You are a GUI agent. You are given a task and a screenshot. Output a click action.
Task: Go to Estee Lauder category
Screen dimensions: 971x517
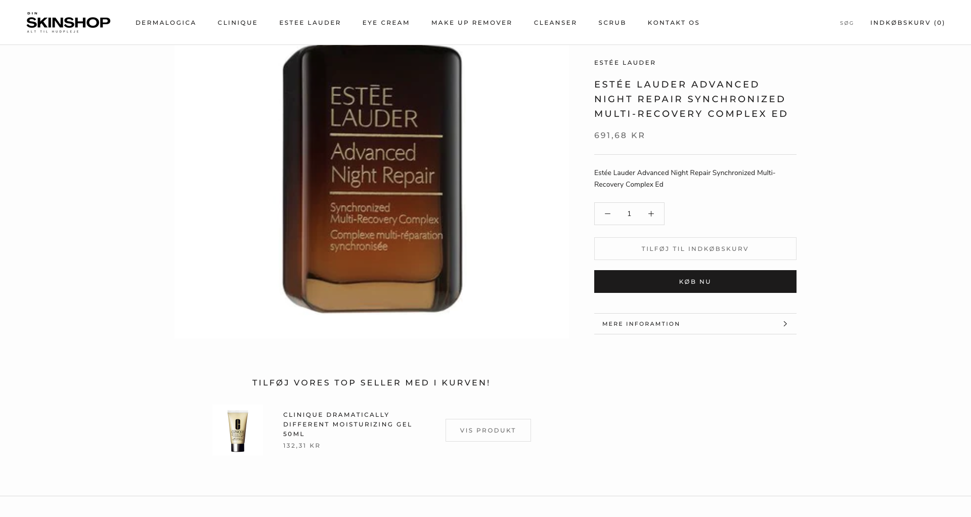click(310, 23)
